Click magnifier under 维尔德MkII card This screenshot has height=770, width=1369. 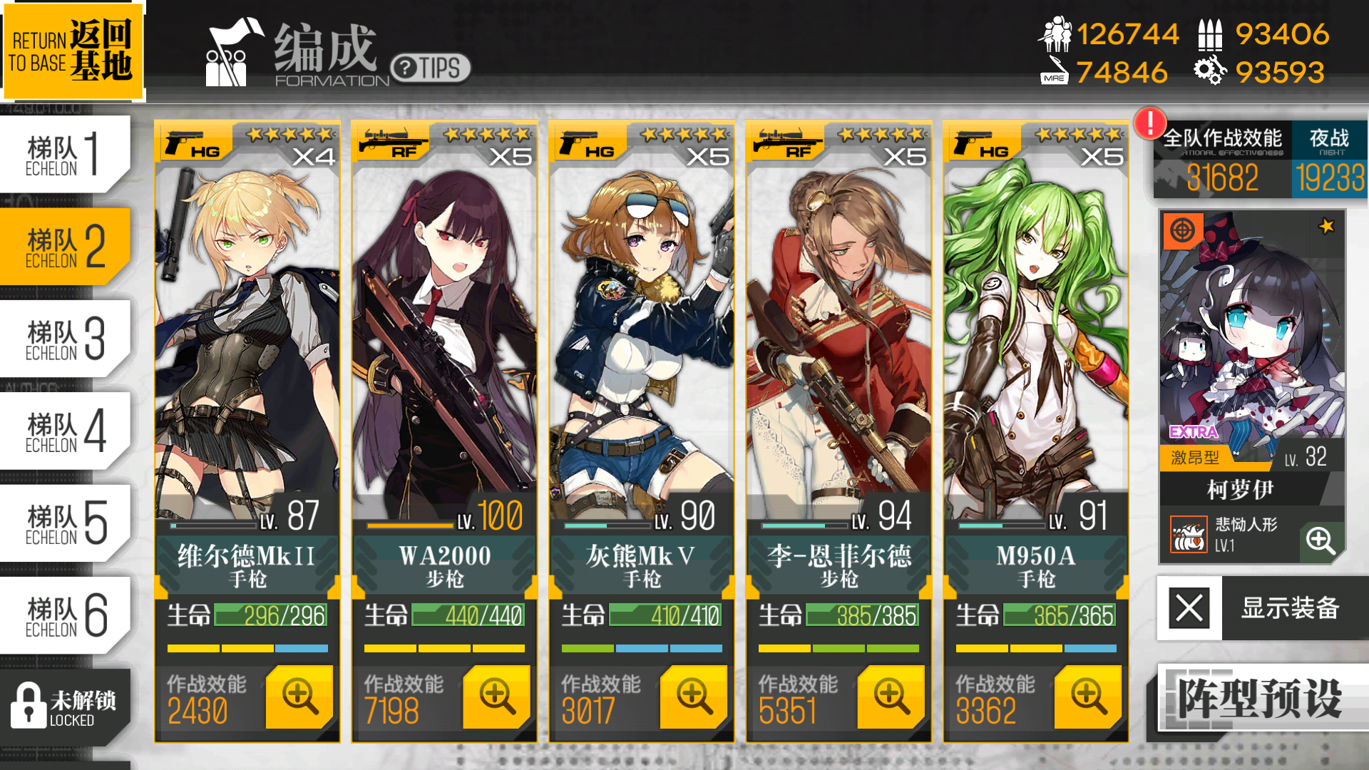click(x=299, y=697)
